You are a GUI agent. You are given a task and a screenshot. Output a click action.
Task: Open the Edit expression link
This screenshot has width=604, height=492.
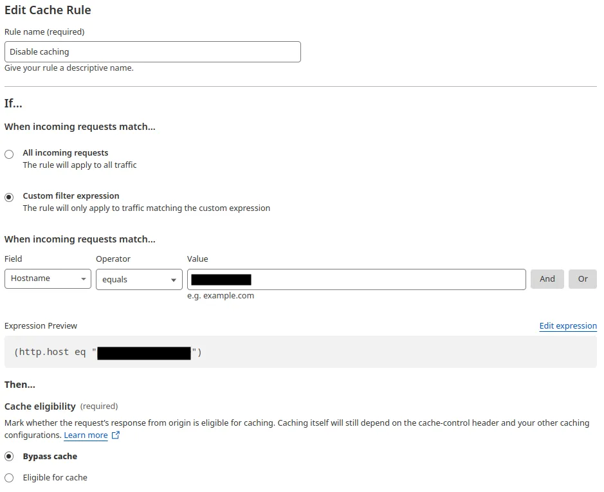[x=567, y=325]
